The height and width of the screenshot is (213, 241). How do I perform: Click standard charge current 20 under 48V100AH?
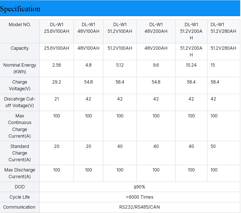(88, 146)
